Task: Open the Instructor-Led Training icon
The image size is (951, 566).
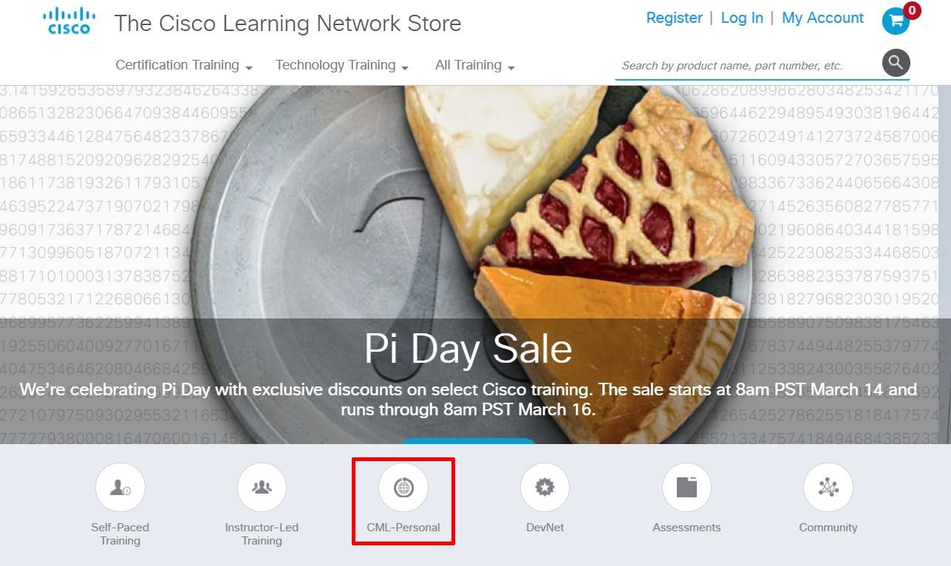Action: [262, 488]
